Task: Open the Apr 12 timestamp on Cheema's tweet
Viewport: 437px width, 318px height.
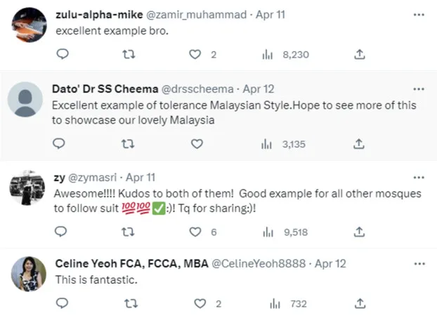Action: click(259, 90)
